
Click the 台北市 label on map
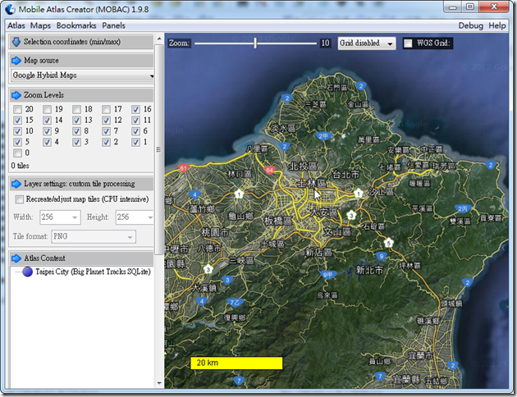pyautogui.click(x=345, y=174)
